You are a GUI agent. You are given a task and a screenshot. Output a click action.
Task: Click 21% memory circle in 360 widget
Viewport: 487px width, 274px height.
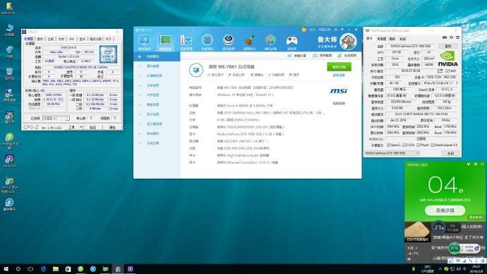pos(439,227)
